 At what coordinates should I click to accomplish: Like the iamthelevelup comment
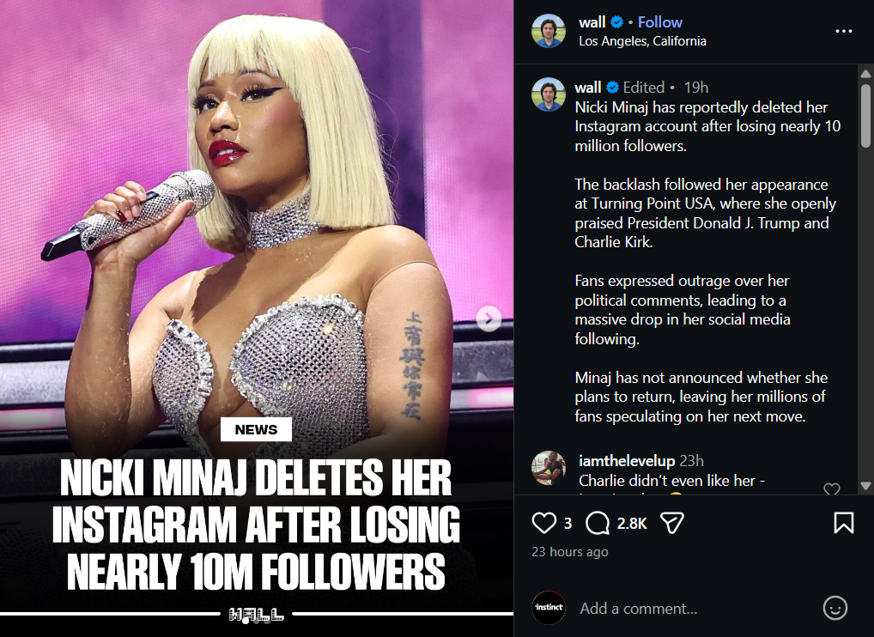click(x=831, y=489)
